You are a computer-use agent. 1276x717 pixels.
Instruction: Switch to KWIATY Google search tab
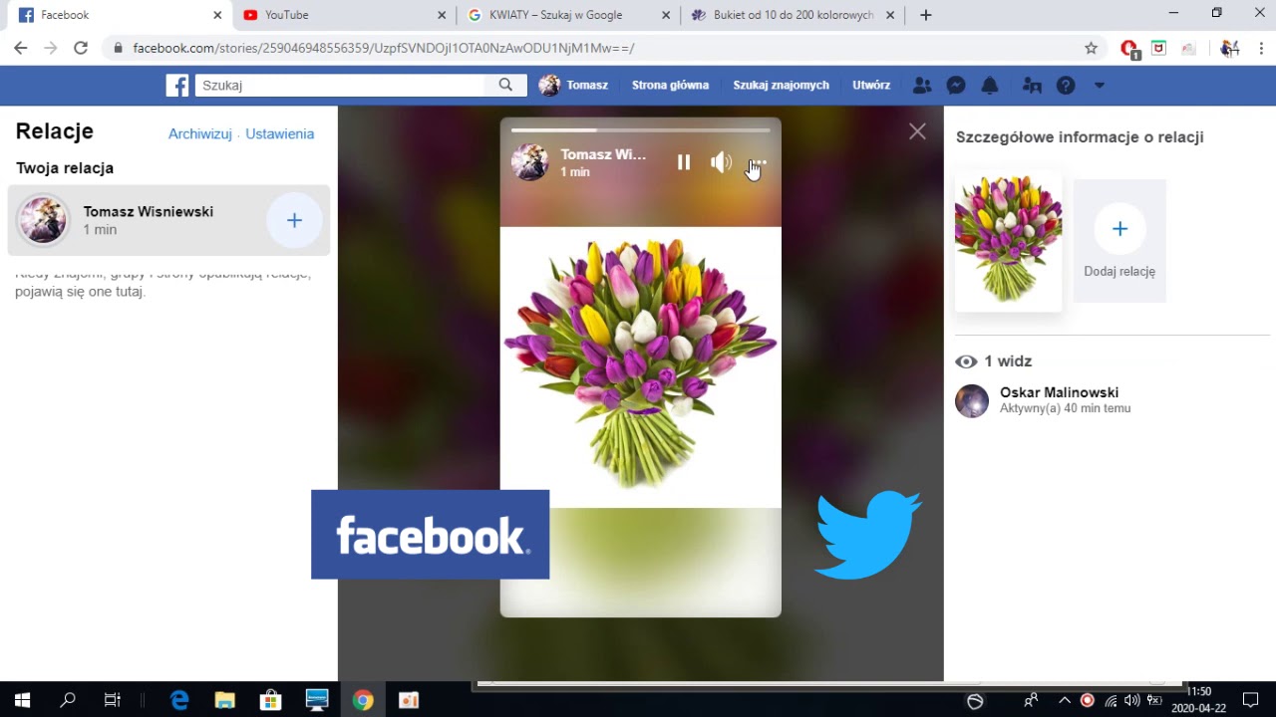(x=568, y=15)
